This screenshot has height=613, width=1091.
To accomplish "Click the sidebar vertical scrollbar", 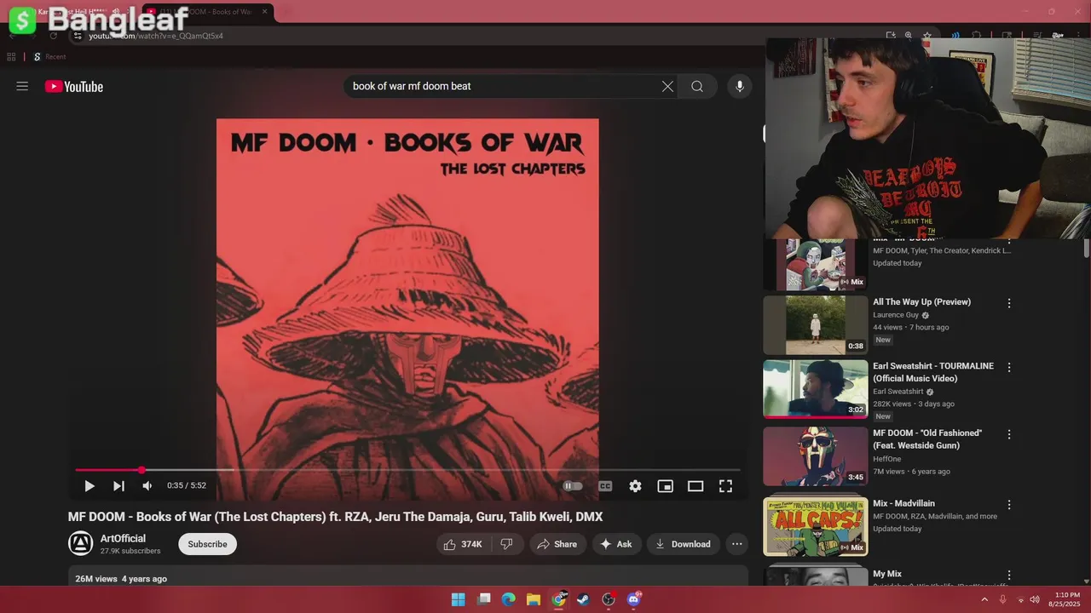I will [1086, 249].
